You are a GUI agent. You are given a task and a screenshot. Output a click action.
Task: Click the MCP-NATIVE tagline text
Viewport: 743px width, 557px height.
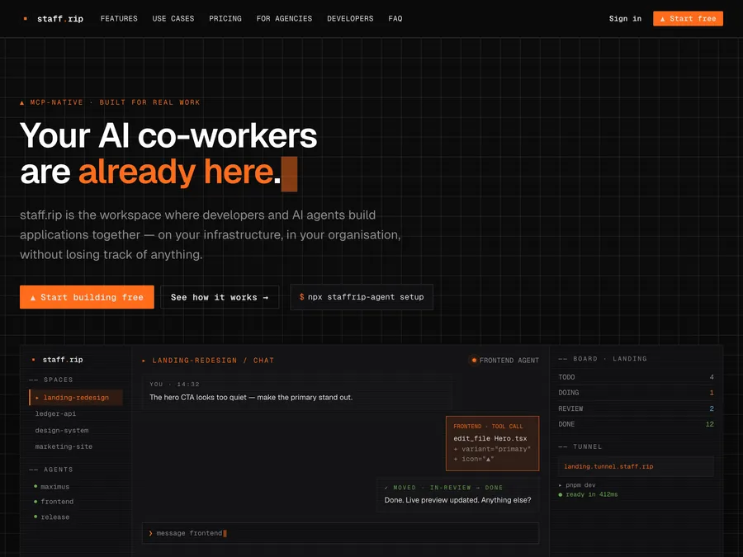(110, 102)
